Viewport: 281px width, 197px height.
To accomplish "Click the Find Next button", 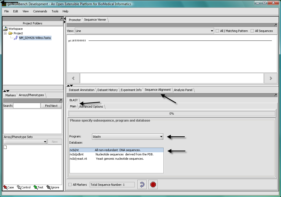I will coord(51,106).
